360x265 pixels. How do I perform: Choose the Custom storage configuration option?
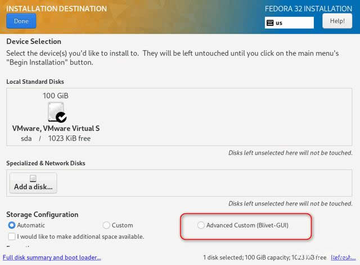pos(106,225)
